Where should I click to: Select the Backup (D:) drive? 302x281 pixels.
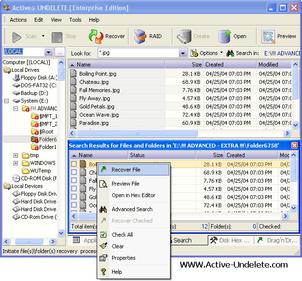(30, 93)
